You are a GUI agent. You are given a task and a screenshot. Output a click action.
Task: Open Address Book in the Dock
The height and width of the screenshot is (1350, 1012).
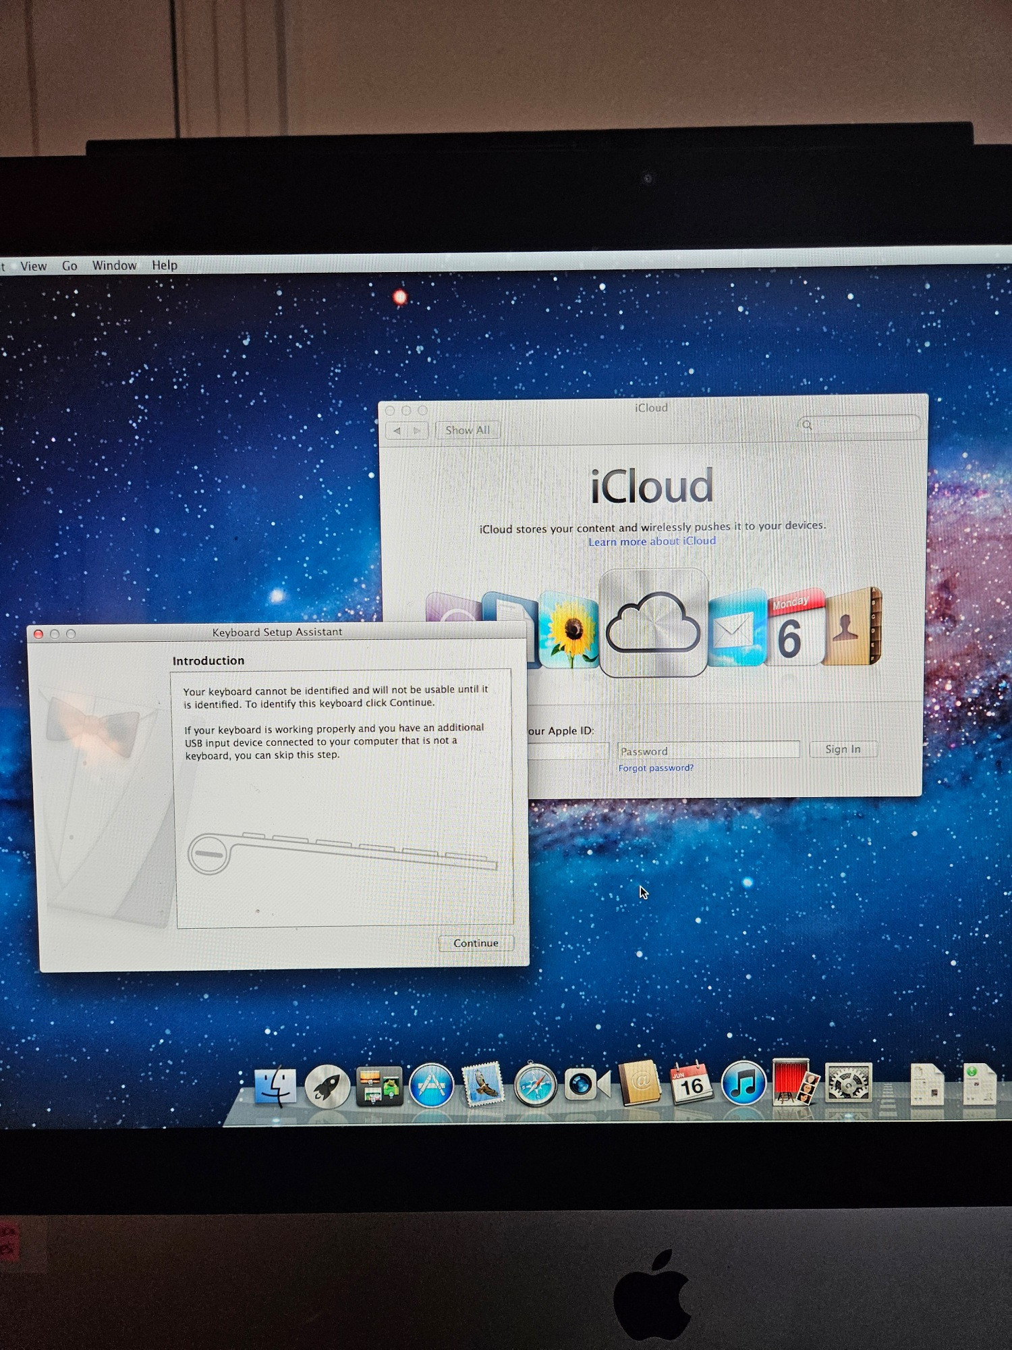(x=640, y=1083)
